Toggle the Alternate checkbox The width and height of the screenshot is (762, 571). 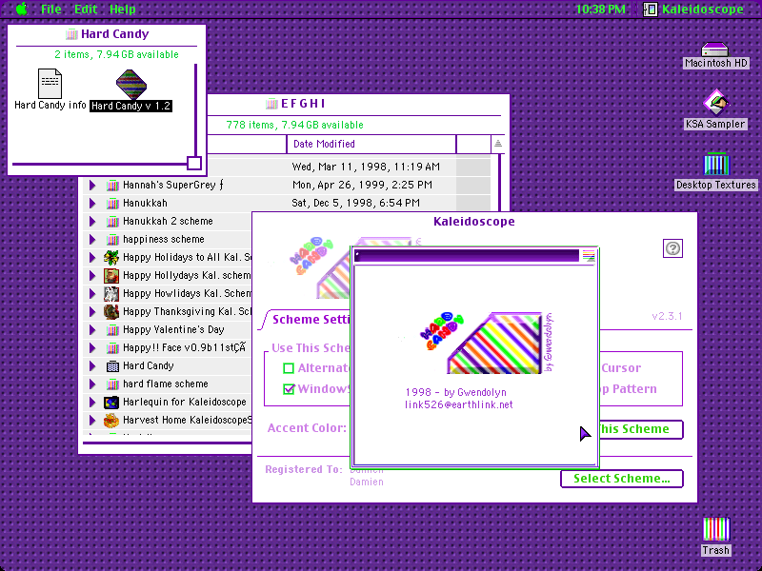point(289,368)
